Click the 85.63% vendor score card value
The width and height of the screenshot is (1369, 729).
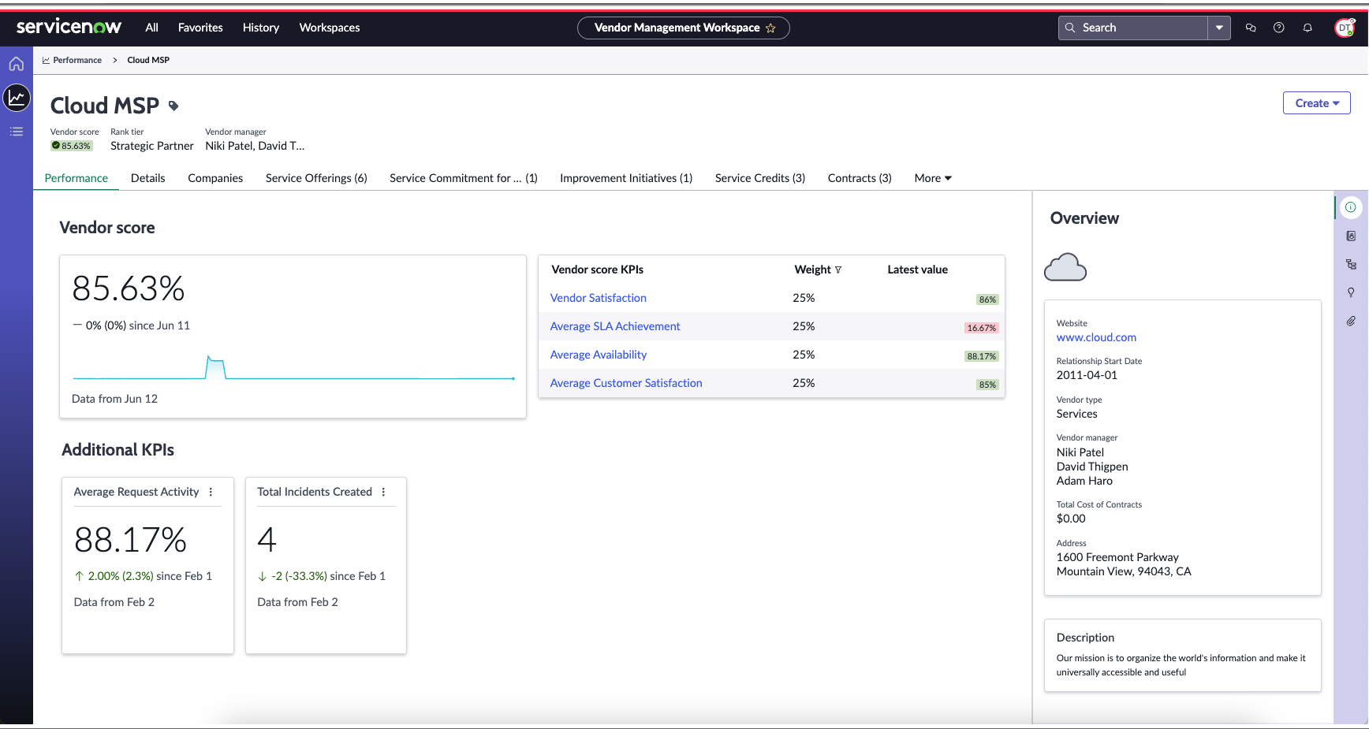(x=129, y=288)
